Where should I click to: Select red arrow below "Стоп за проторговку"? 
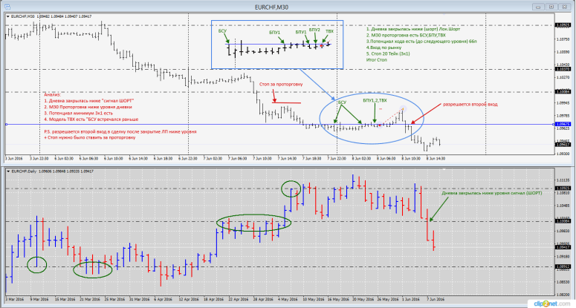[274, 96]
